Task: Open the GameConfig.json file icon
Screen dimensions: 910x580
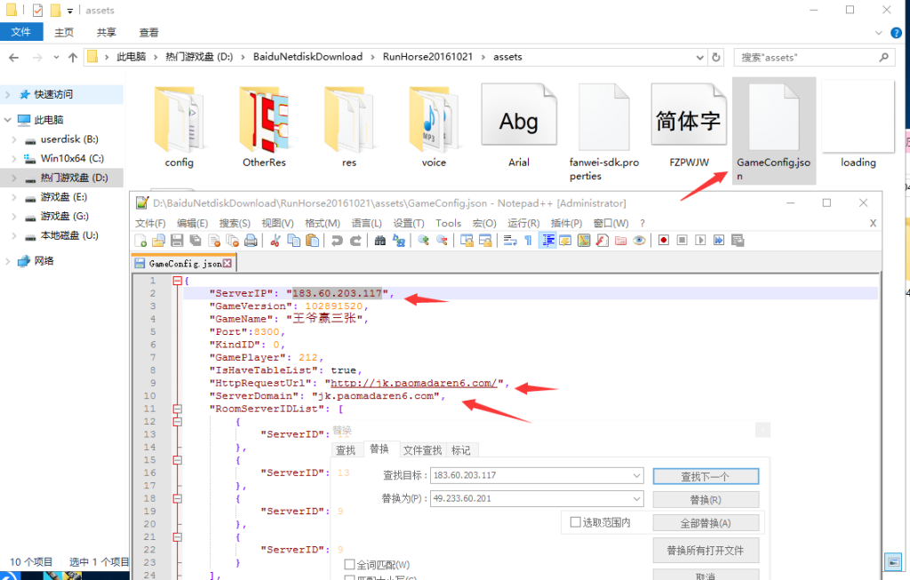Action: pyautogui.click(x=773, y=120)
